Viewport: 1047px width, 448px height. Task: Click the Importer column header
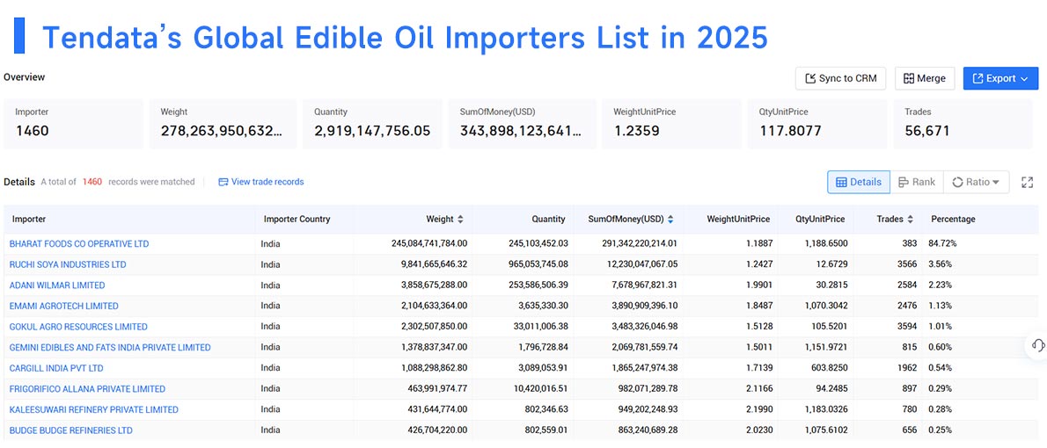(x=29, y=219)
